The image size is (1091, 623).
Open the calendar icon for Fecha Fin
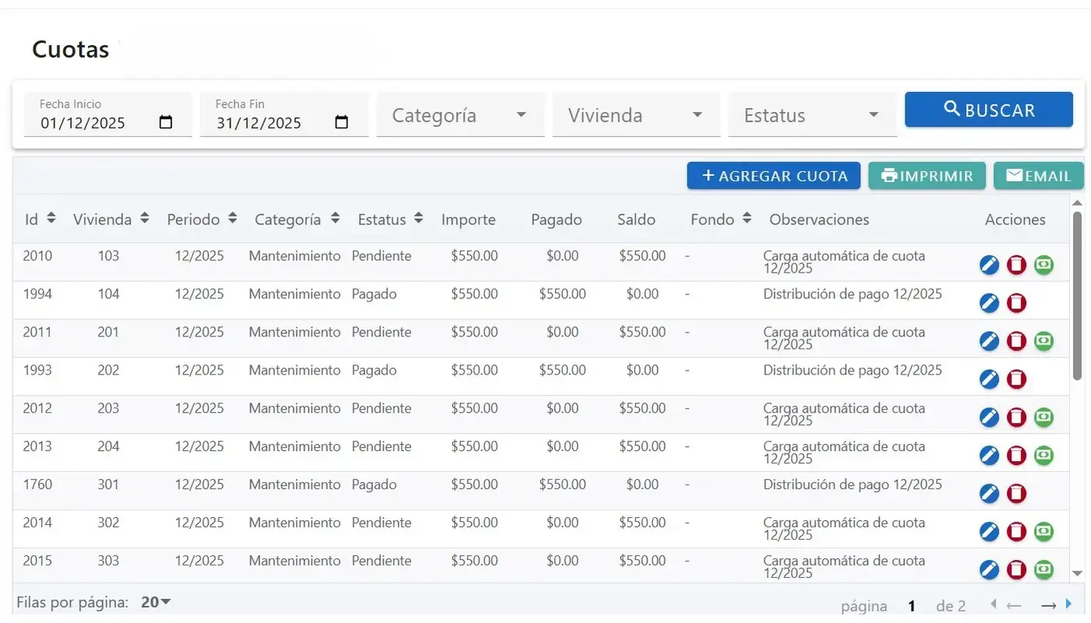pos(341,122)
